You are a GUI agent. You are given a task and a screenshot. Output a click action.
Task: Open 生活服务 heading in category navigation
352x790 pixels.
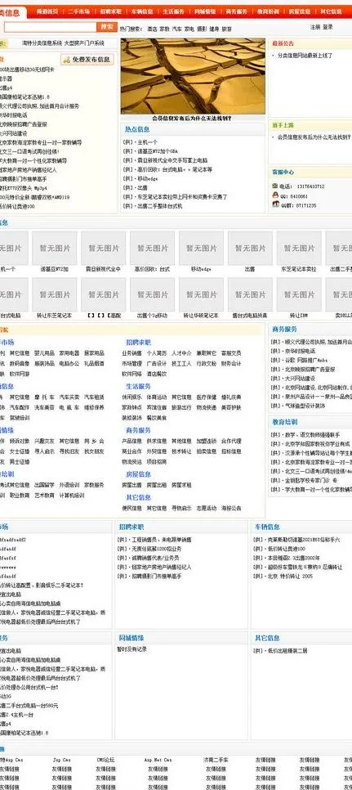click(138, 387)
